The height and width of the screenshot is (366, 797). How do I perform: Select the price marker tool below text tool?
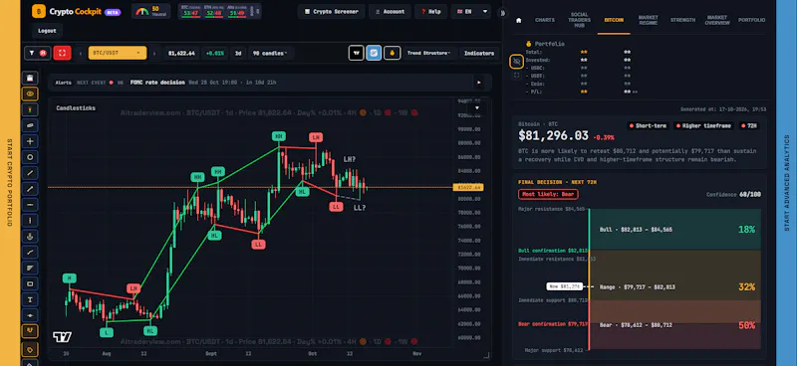click(30, 315)
